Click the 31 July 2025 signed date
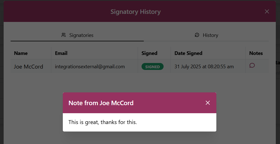This screenshot has height=144, width=280. (204, 67)
